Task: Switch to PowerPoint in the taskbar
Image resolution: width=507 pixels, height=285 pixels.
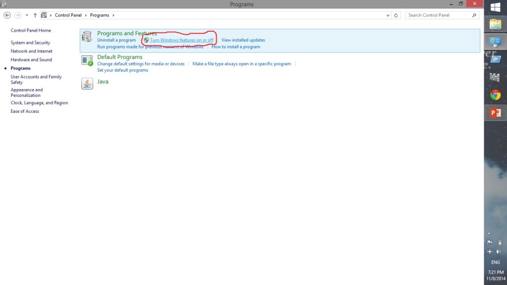Action: 495,113
